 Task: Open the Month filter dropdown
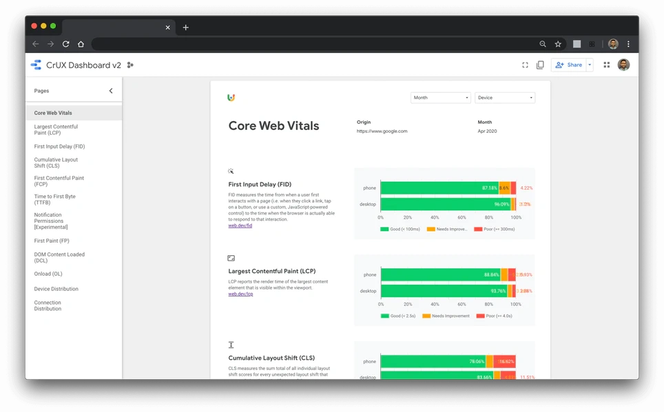[x=440, y=98]
